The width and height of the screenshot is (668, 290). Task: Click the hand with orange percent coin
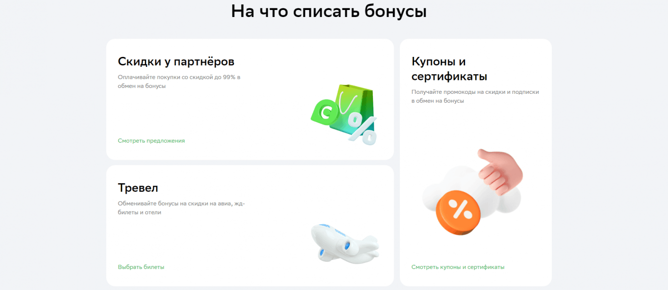(x=472, y=192)
